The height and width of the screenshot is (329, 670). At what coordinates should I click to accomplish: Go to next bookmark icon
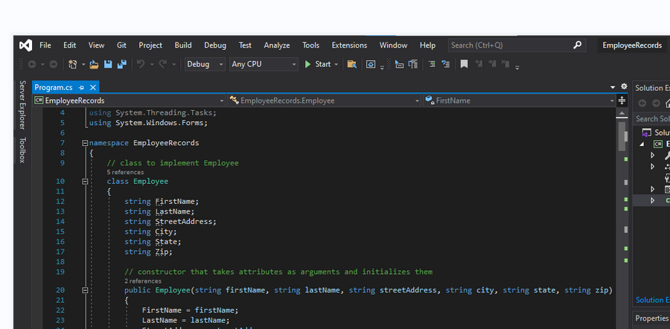coord(492,64)
